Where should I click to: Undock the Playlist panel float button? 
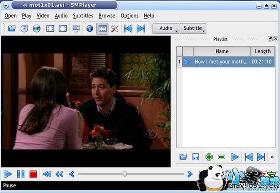(x=270, y=39)
